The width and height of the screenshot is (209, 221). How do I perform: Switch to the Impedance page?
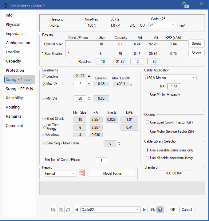tap(16, 34)
